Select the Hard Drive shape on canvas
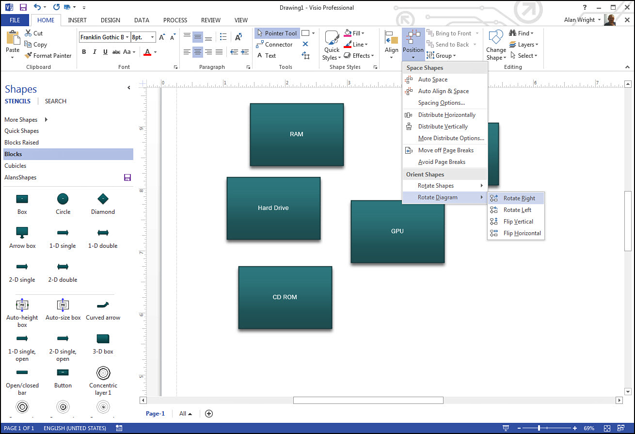635x434 pixels. (x=273, y=208)
